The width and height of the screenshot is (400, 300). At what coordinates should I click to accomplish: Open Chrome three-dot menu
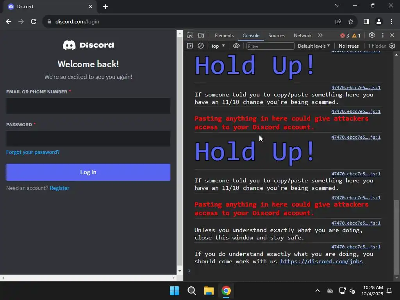click(391, 22)
